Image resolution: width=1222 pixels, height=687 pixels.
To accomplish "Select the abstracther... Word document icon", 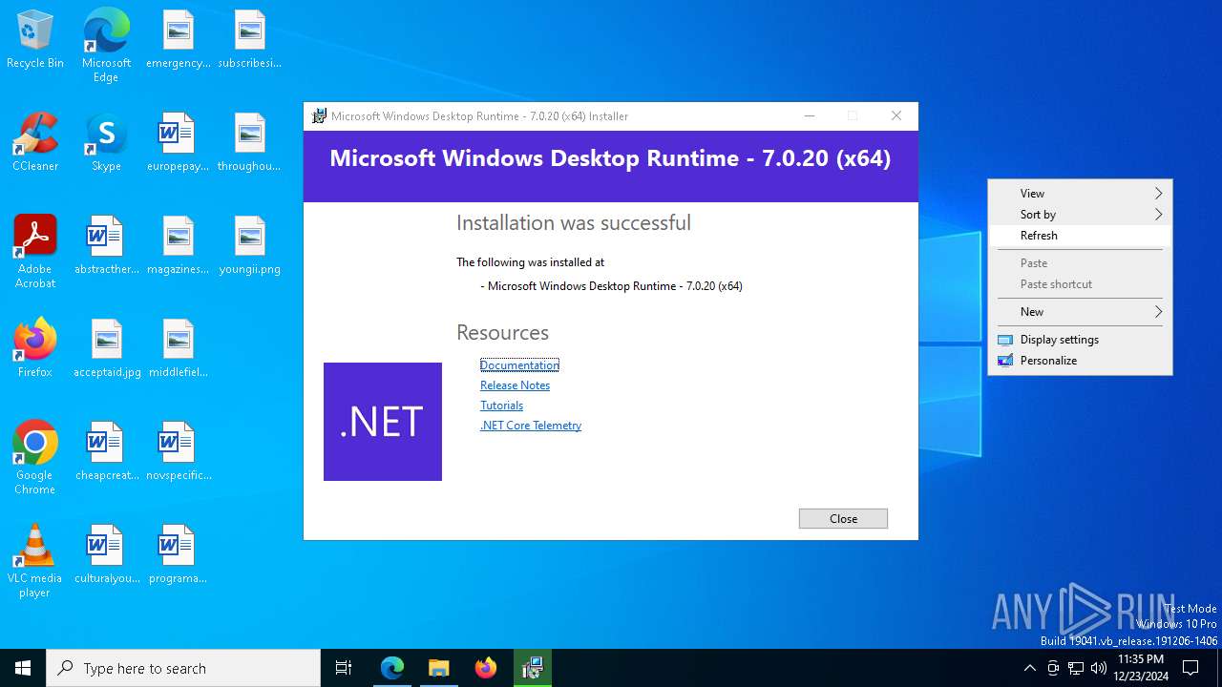I will click(x=106, y=246).
